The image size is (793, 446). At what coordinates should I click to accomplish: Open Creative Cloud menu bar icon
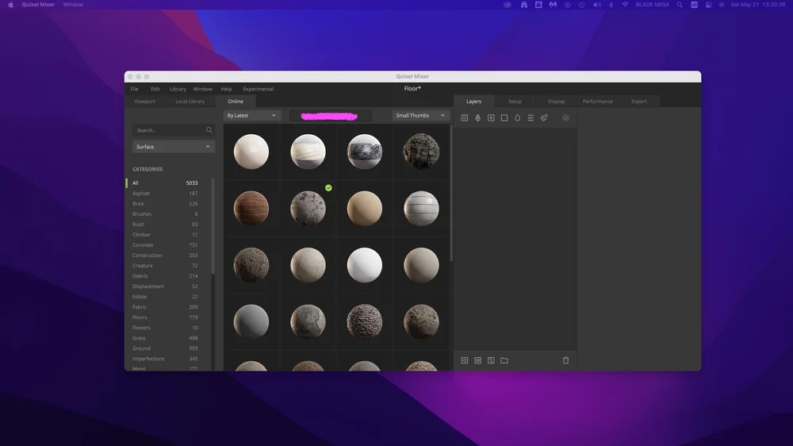[508, 5]
